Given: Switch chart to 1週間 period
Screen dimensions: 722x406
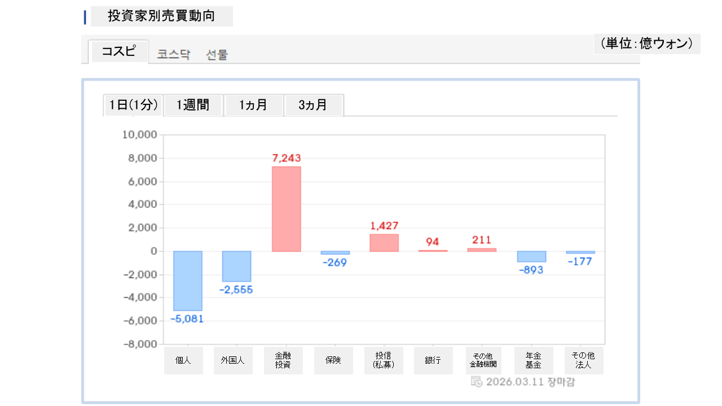Looking at the screenshot, I should click(193, 105).
